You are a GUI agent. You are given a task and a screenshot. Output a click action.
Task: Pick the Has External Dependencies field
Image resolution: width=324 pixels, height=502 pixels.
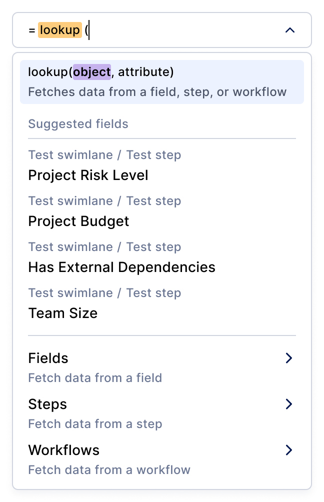tap(121, 267)
